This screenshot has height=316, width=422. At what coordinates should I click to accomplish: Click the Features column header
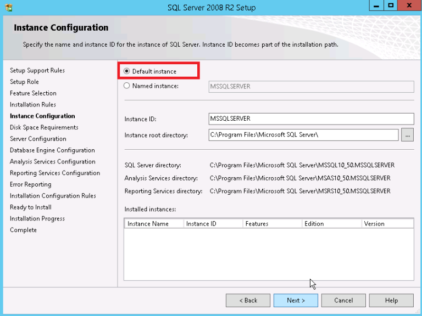pos(273,224)
